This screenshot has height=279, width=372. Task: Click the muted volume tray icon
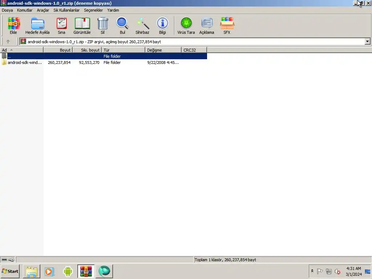coord(337,271)
